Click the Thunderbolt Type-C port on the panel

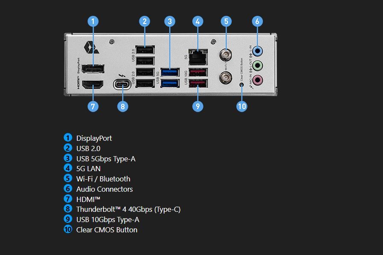122,84
